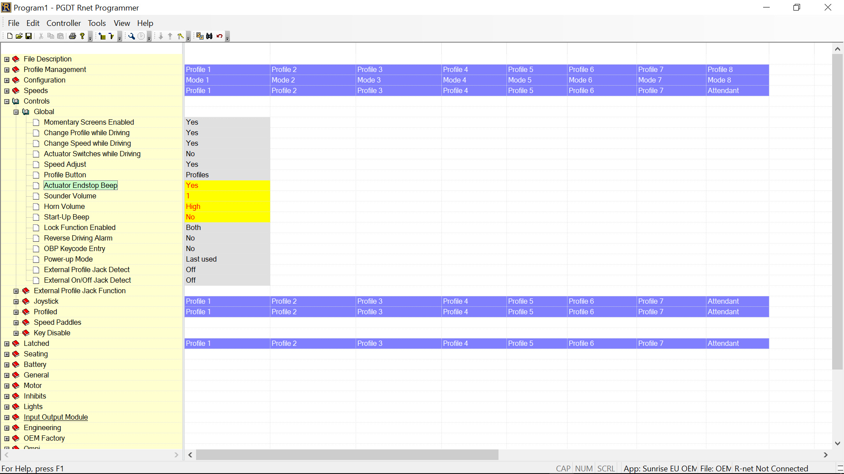Select the Sounder Volume parameter
Screen dimensions: 844x474
pyautogui.click(x=70, y=196)
